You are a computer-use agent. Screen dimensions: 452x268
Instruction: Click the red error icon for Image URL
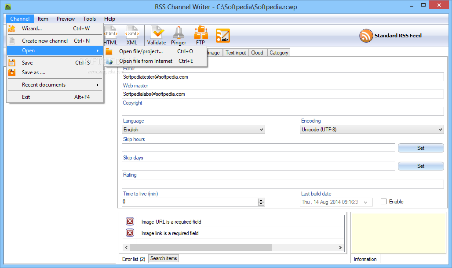click(x=130, y=221)
